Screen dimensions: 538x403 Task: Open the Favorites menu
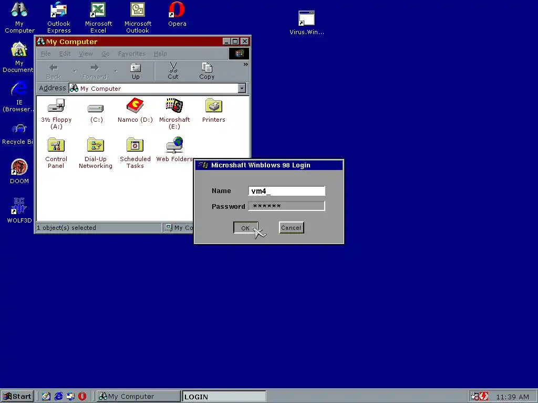pos(132,54)
